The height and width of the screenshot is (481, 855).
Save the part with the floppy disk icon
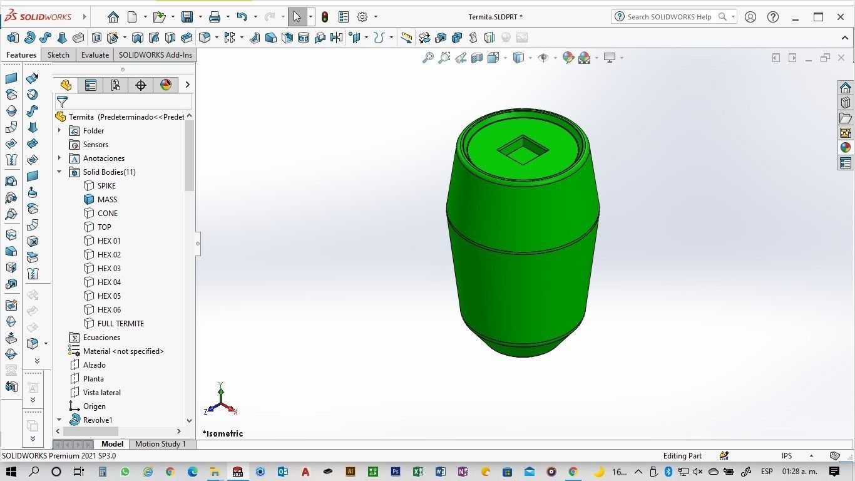click(187, 17)
